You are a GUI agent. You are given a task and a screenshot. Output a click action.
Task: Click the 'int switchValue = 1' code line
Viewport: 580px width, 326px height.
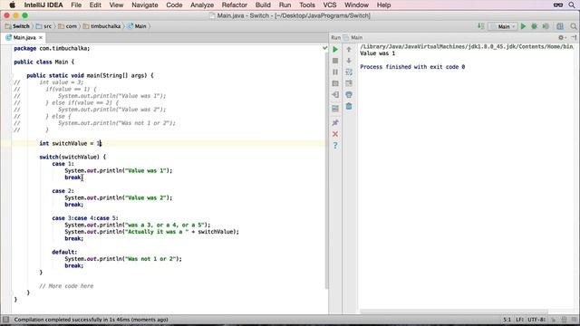71,143
